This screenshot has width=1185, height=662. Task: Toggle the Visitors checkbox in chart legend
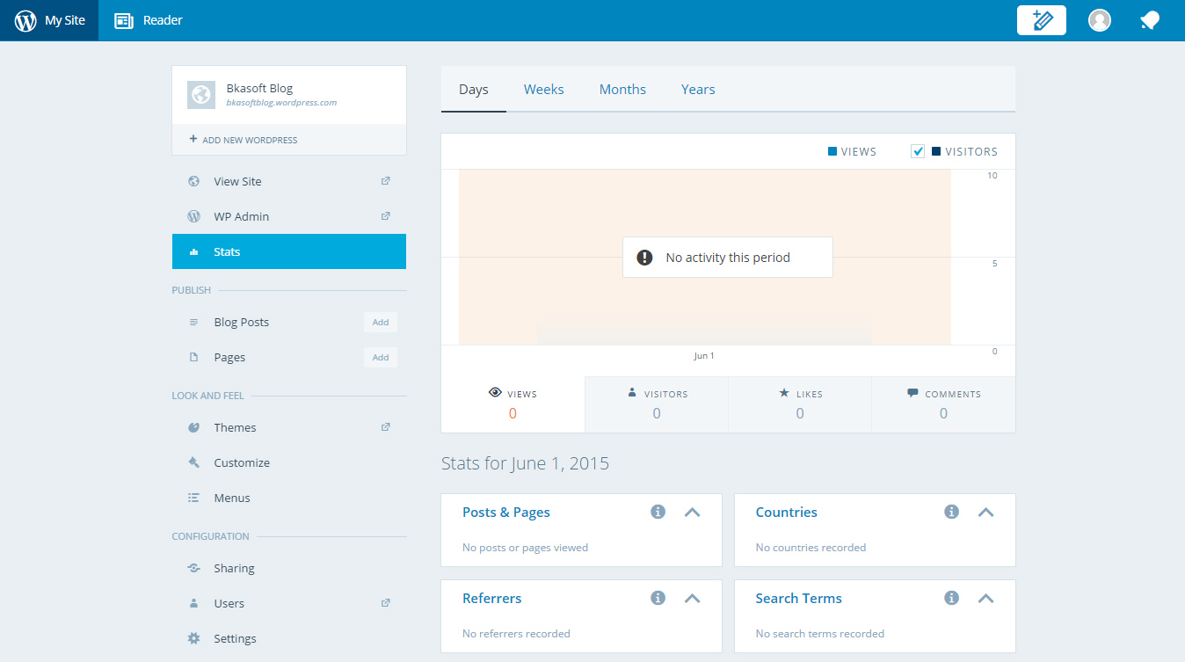918,151
